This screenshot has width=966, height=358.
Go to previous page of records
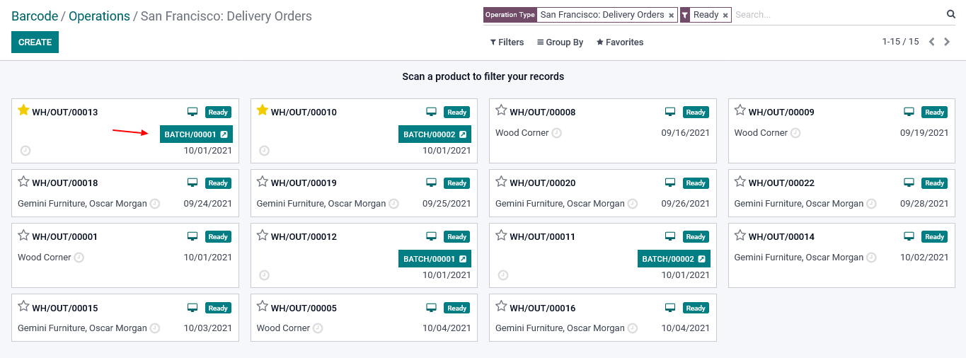point(932,42)
